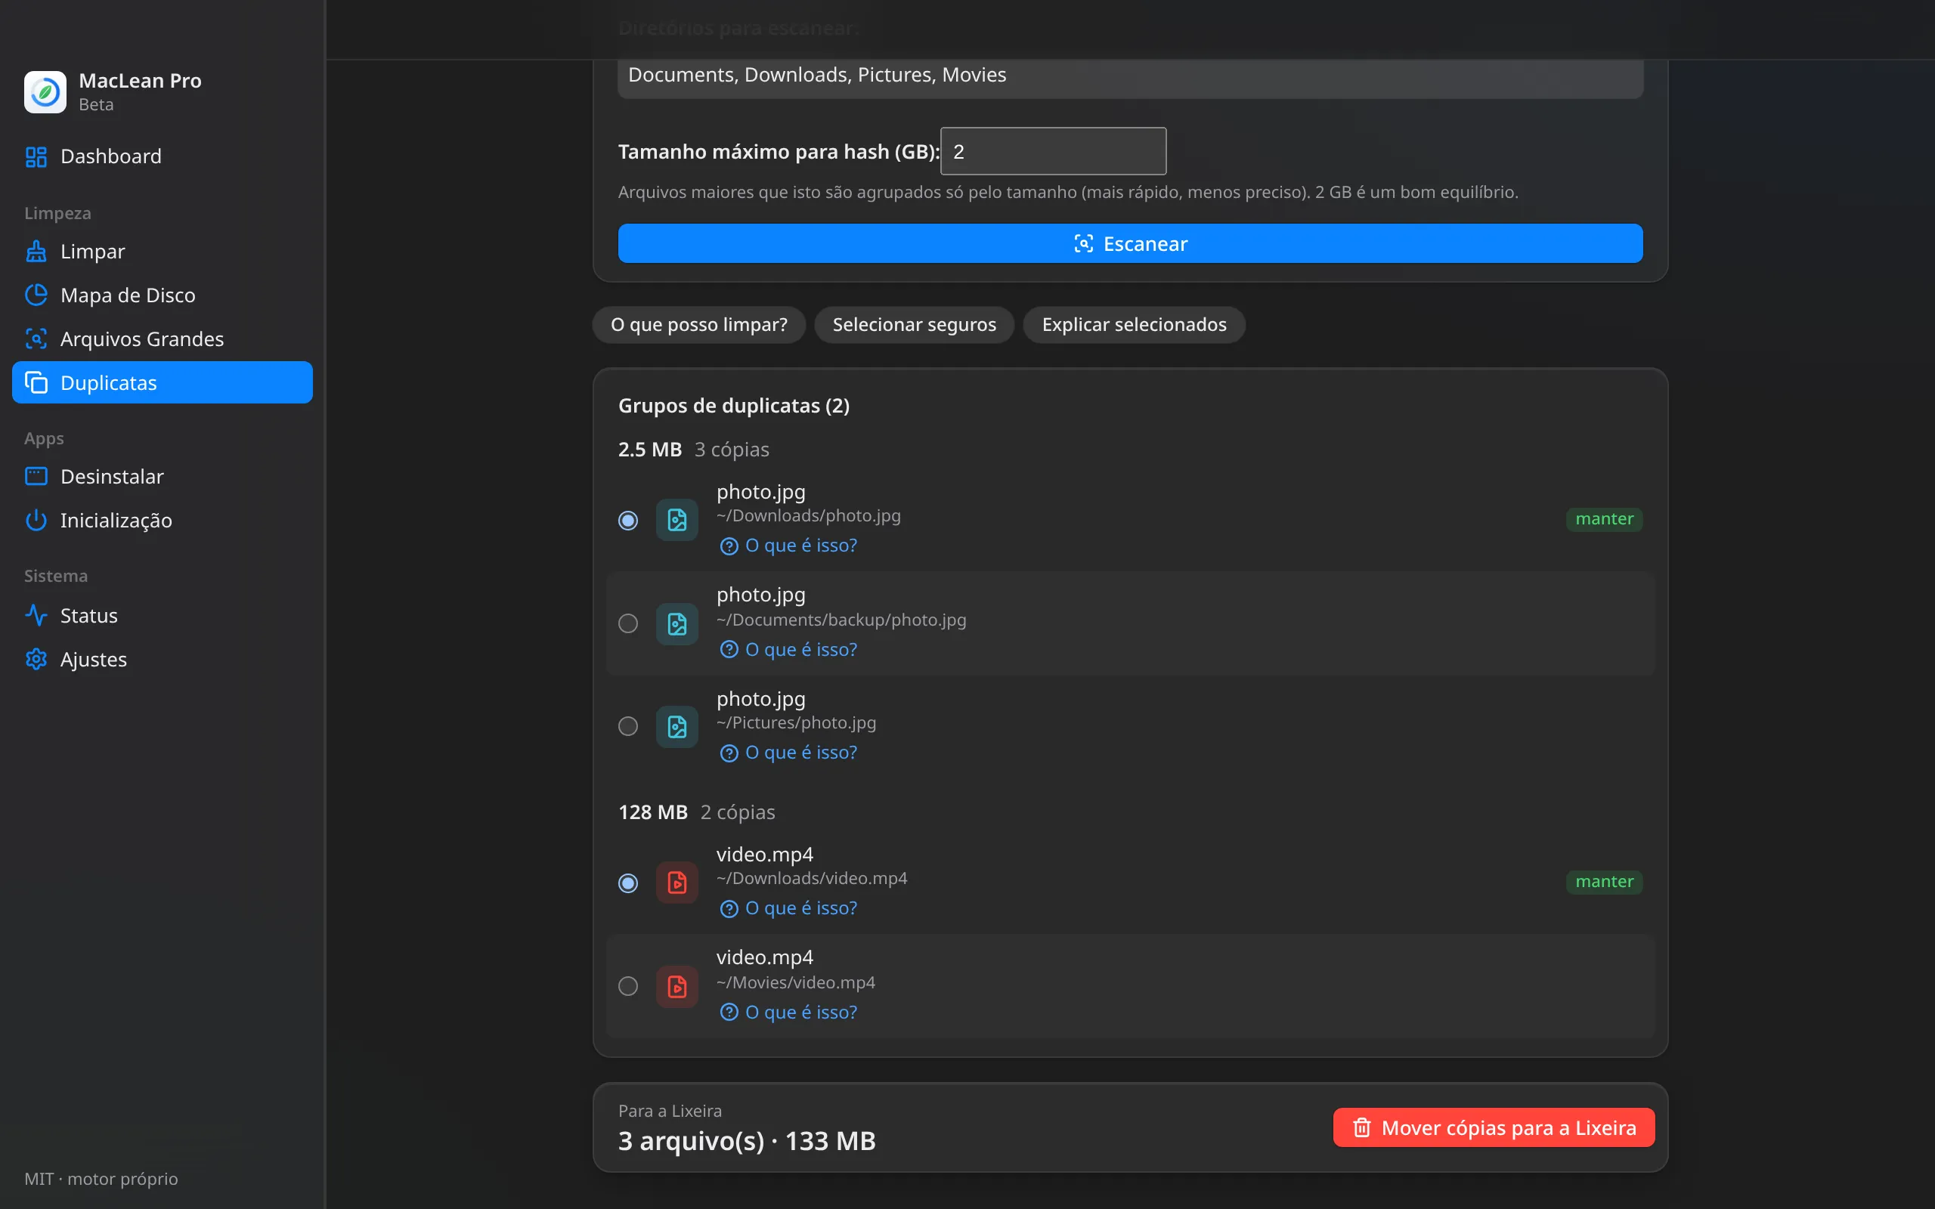The height and width of the screenshot is (1209, 1935).
Task: Click Explicar selecionados button
Action: click(x=1134, y=325)
